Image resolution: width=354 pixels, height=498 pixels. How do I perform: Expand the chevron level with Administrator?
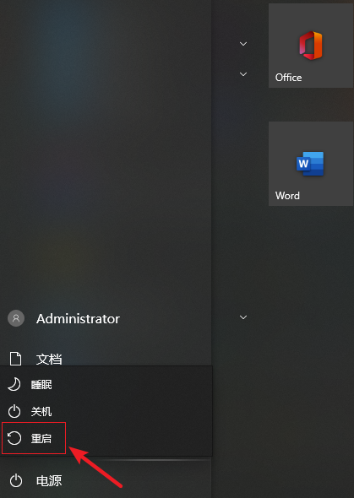243,317
